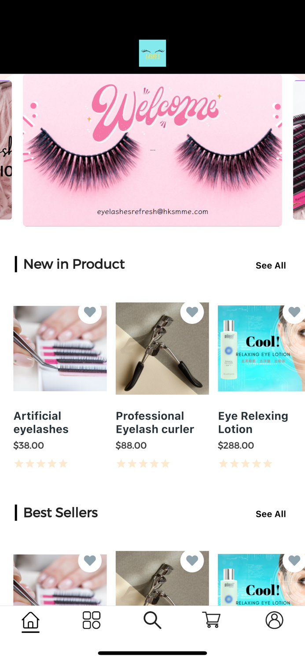Open Eye Relexing Lotion product image under New in Product
305x661 pixels.
pyautogui.click(x=261, y=349)
